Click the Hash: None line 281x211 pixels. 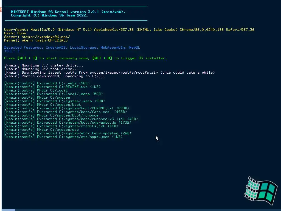tap(15, 33)
